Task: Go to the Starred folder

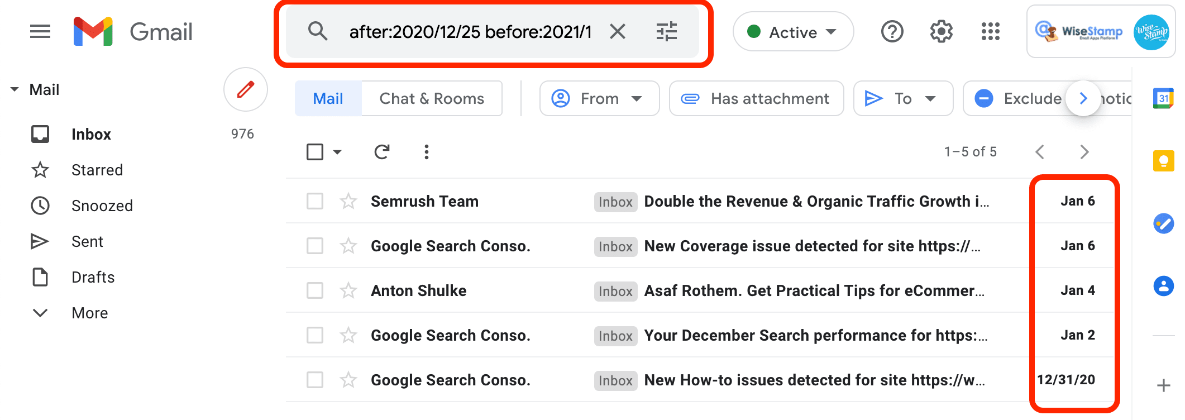Action: coord(97,170)
